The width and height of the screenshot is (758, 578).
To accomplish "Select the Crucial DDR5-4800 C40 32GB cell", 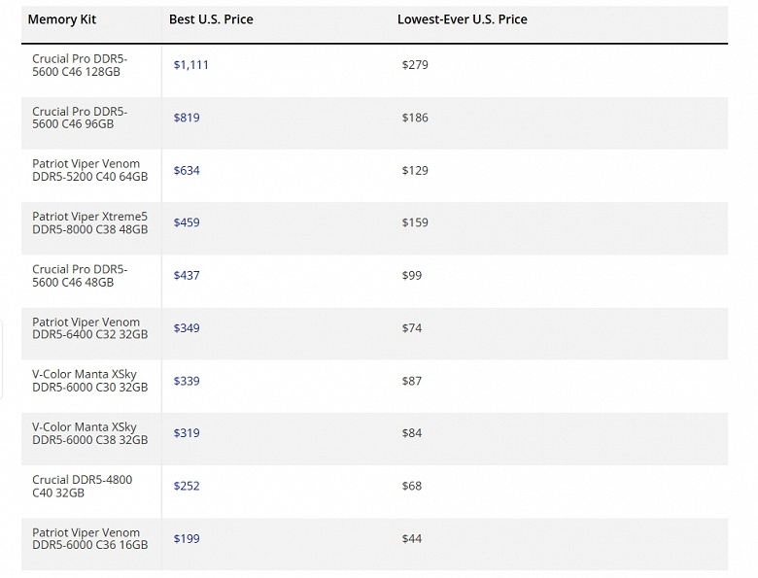I will click(82, 486).
